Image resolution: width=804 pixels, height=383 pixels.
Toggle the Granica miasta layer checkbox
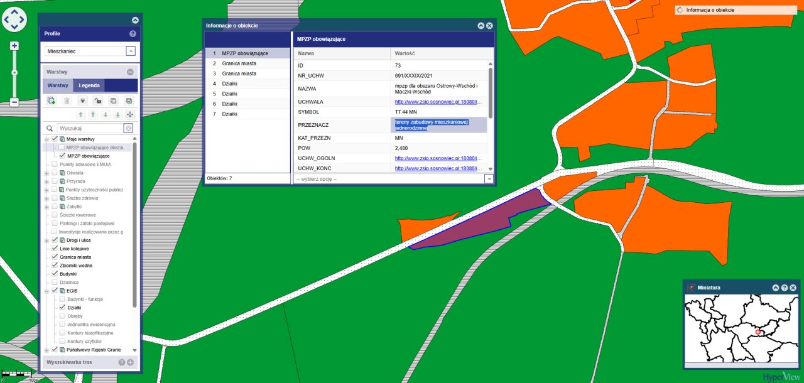(55, 257)
